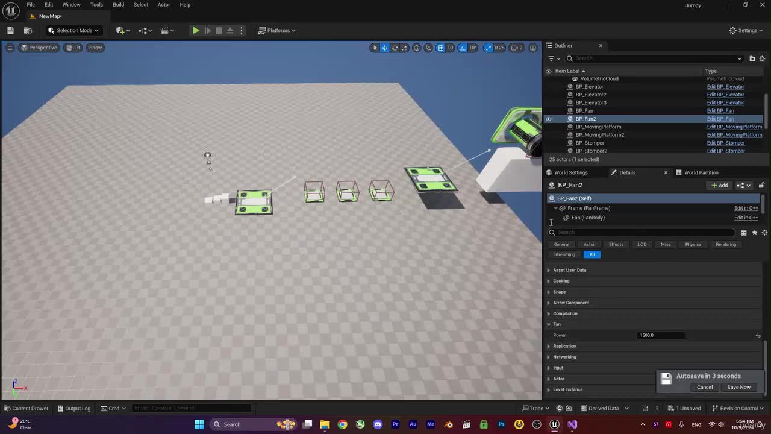The width and height of the screenshot is (771, 434).
Task: Add a component with the Add button
Action: coord(720,186)
